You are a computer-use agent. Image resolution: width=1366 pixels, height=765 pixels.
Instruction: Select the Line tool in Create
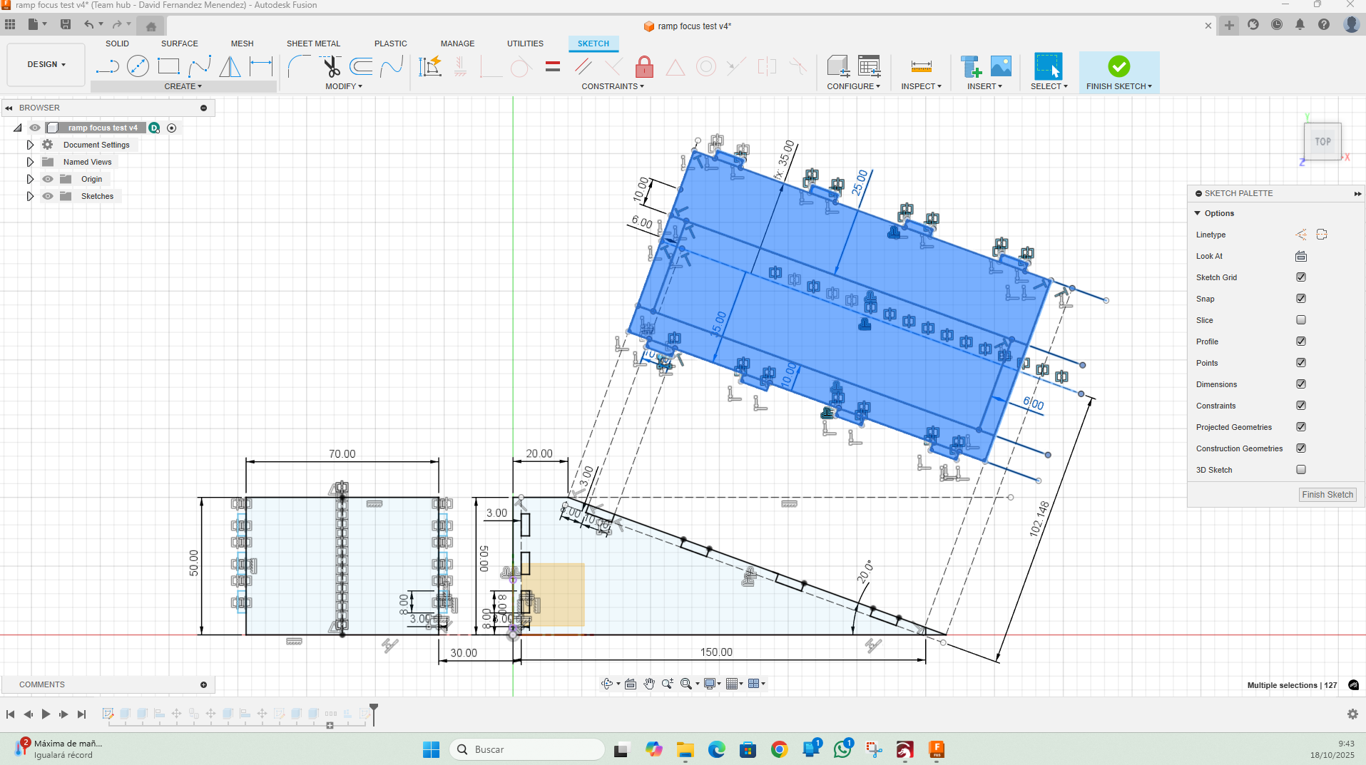[107, 67]
